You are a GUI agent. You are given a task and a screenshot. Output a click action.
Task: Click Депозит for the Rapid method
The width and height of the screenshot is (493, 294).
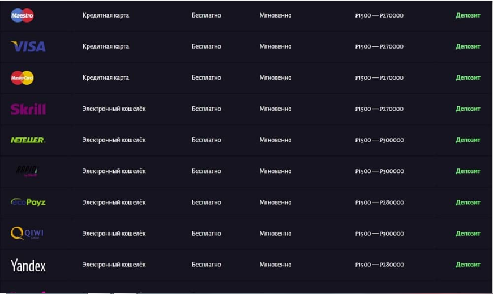click(x=468, y=171)
